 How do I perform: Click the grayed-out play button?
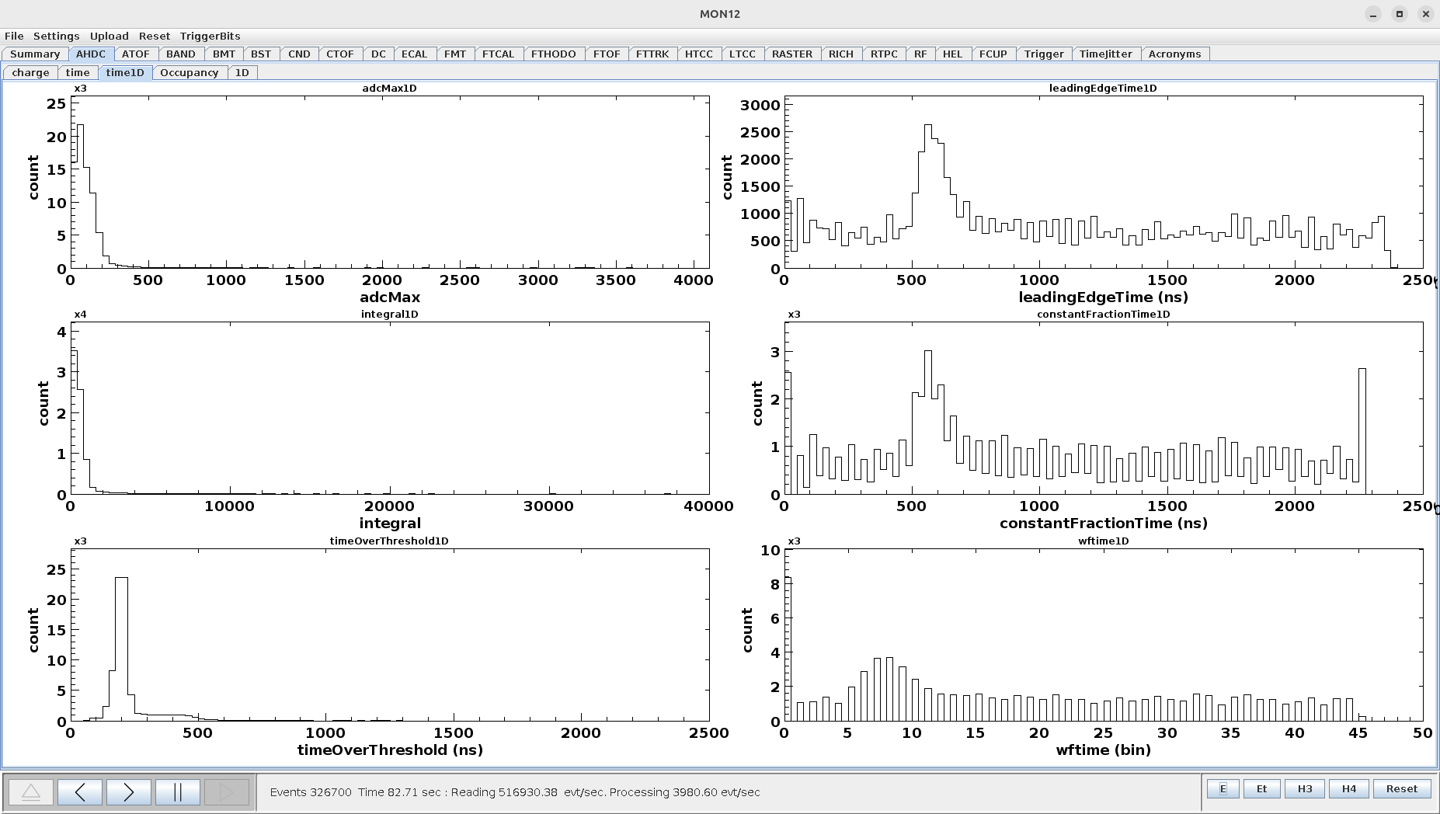coord(226,792)
